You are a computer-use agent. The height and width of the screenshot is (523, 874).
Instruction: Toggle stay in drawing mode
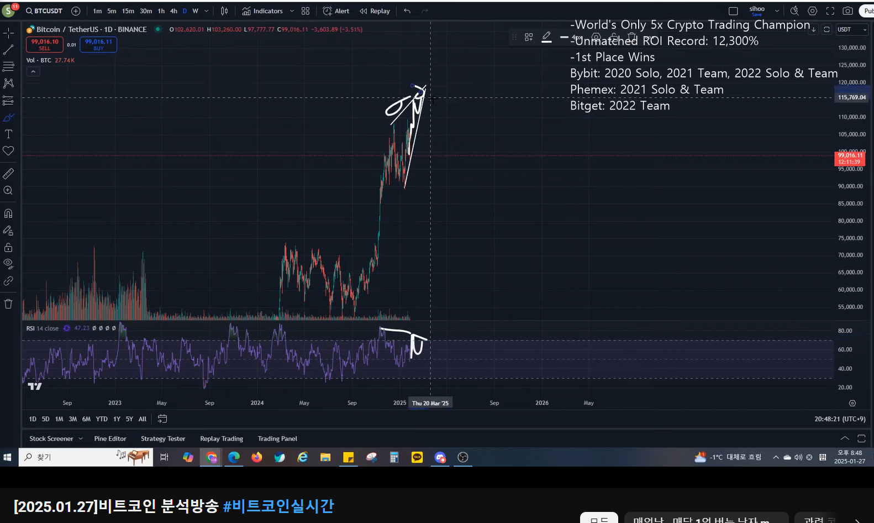[8, 231]
